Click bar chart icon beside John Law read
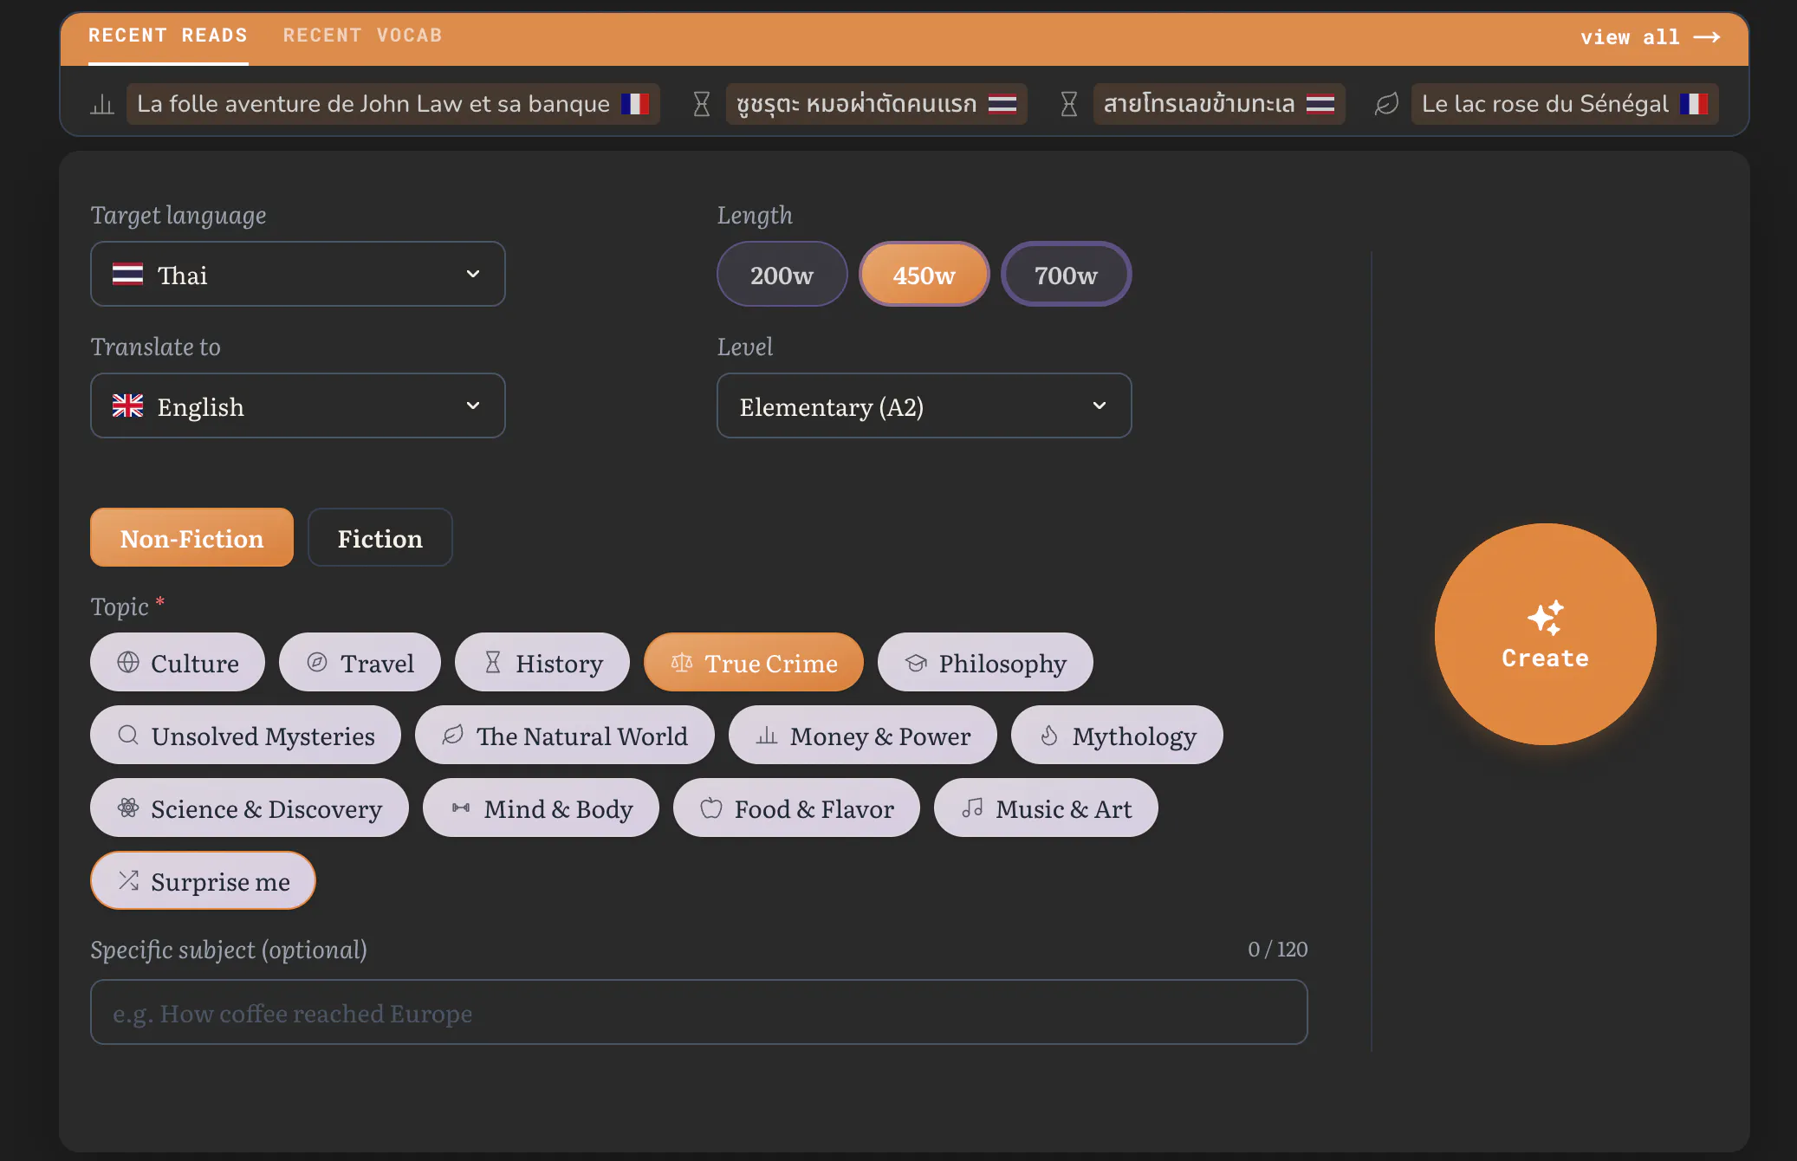This screenshot has height=1161, width=1797. pos(102,105)
